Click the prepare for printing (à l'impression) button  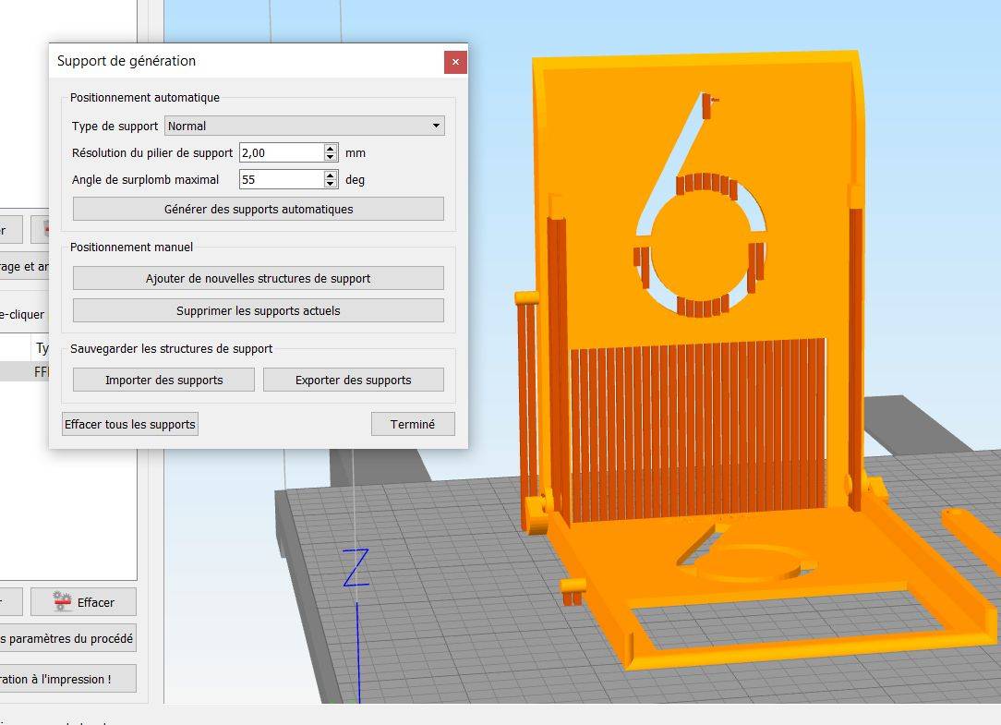pos(66,679)
